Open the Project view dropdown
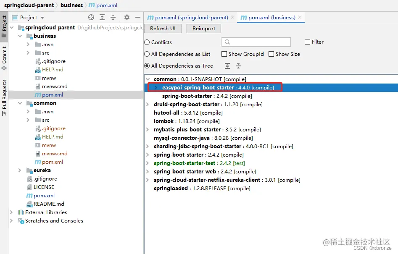 click(42, 18)
